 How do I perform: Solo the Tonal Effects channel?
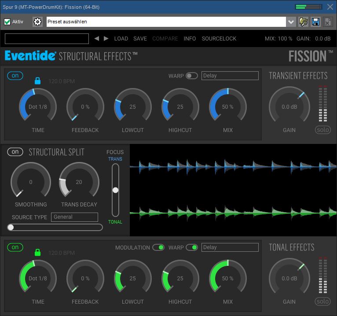pos(322,301)
